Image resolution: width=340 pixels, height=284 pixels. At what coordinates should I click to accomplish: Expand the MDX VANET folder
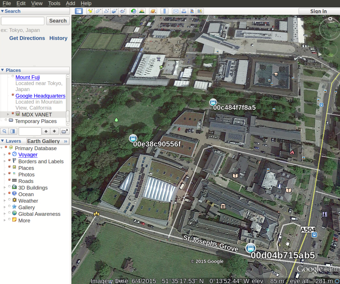click(x=8, y=114)
